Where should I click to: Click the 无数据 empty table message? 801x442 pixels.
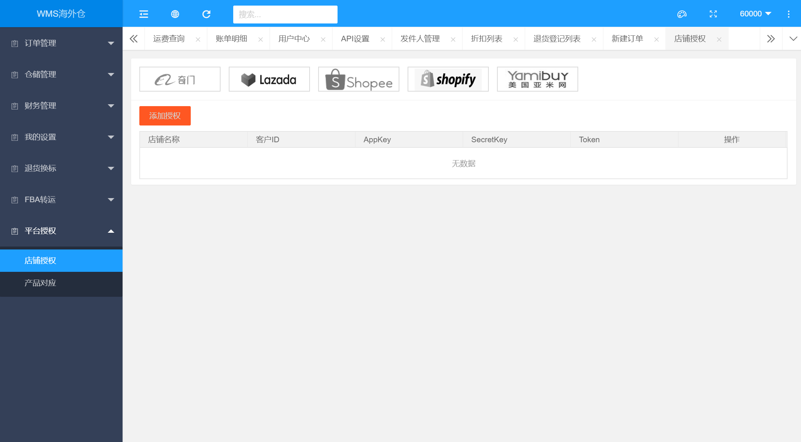click(x=463, y=163)
